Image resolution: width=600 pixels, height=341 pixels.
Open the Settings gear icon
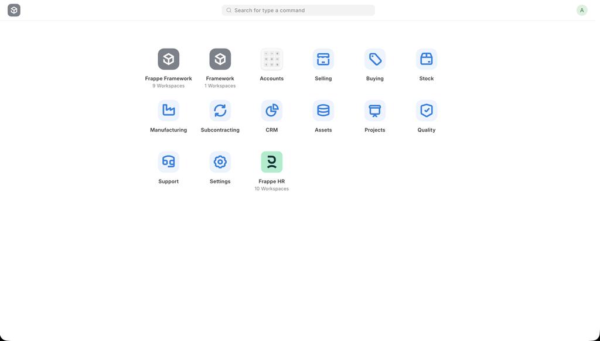pos(220,162)
